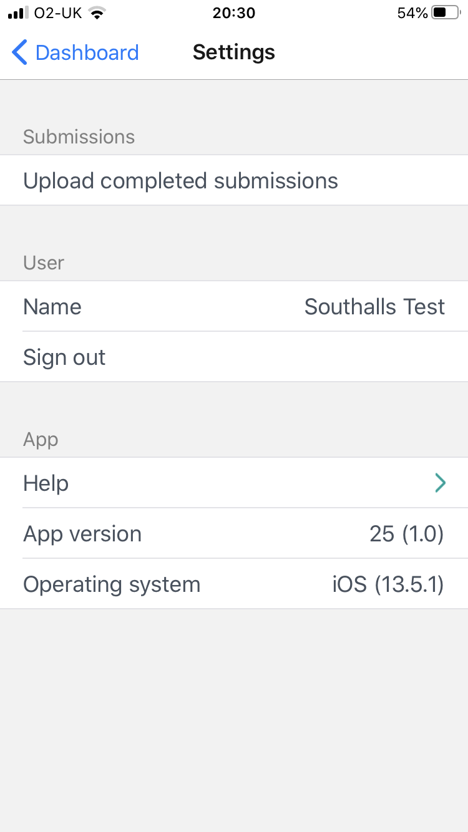Screen dimensions: 468x832
Task: Tap the battery icon in status bar
Action: click(x=446, y=12)
